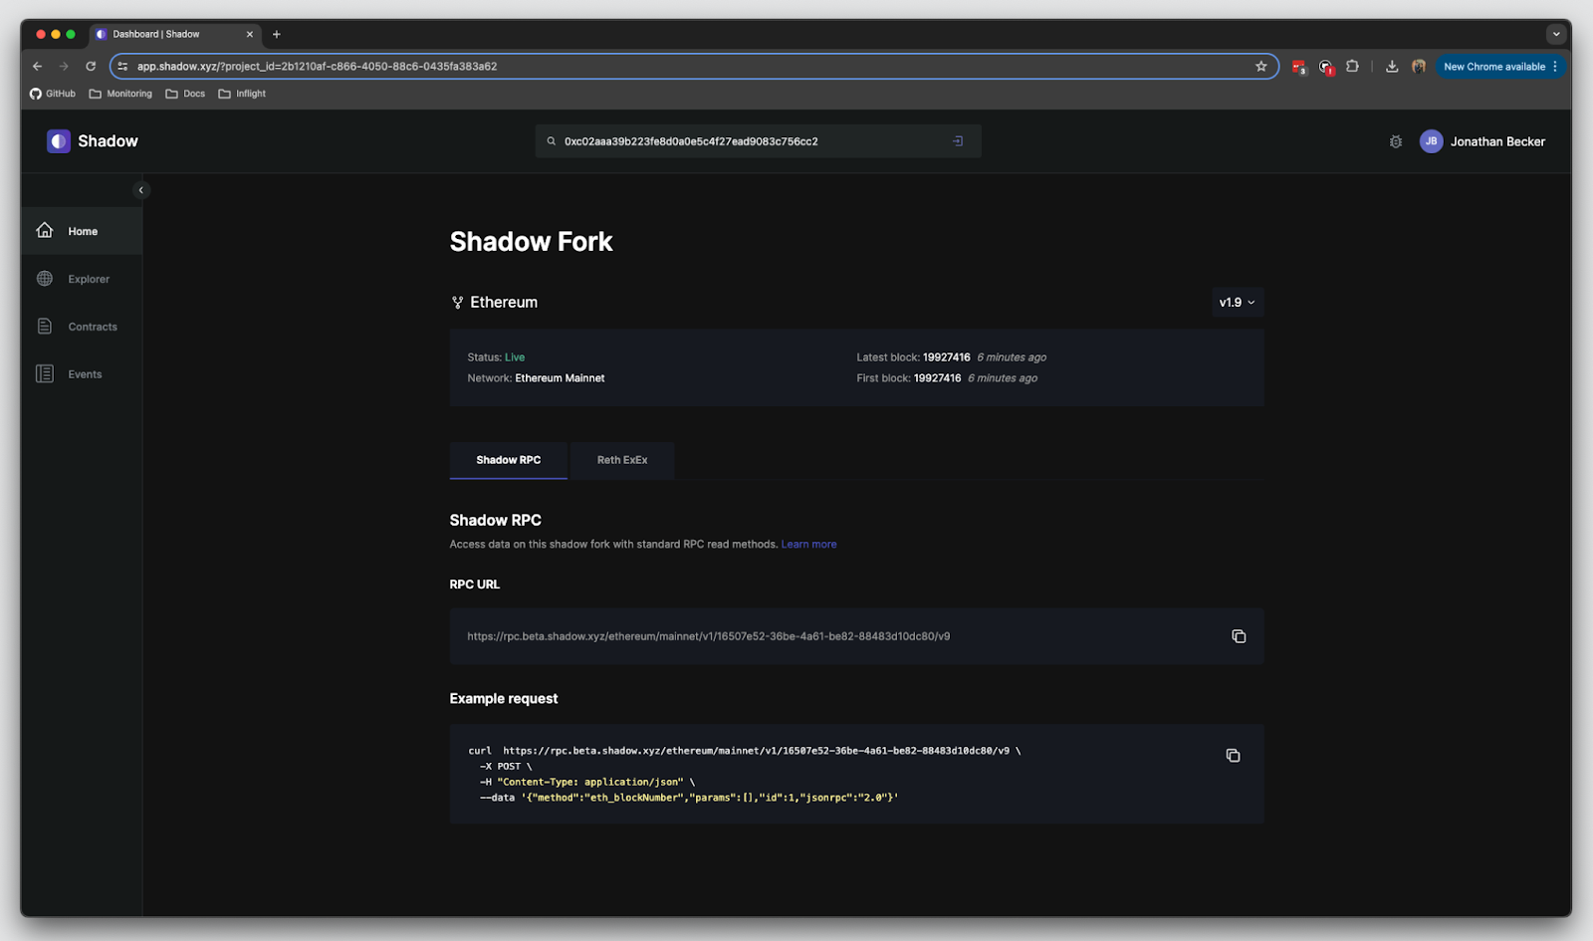Open Chrome downloads
The width and height of the screenshot is (1593, 941).
click(x=1392, y=67)
